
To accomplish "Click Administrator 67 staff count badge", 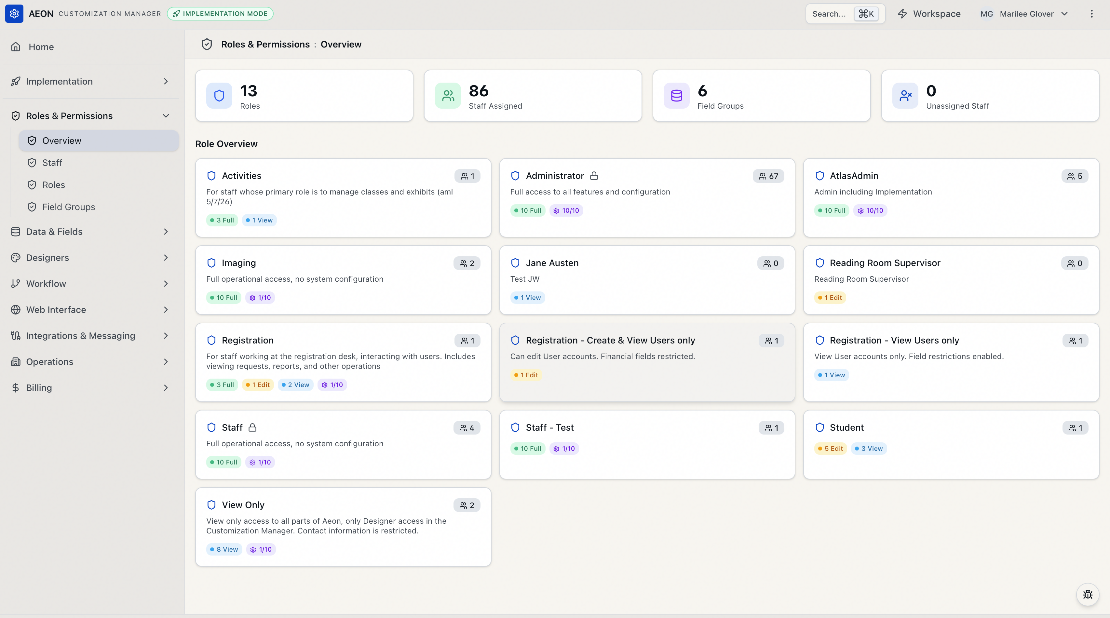I will pos(768,176).
